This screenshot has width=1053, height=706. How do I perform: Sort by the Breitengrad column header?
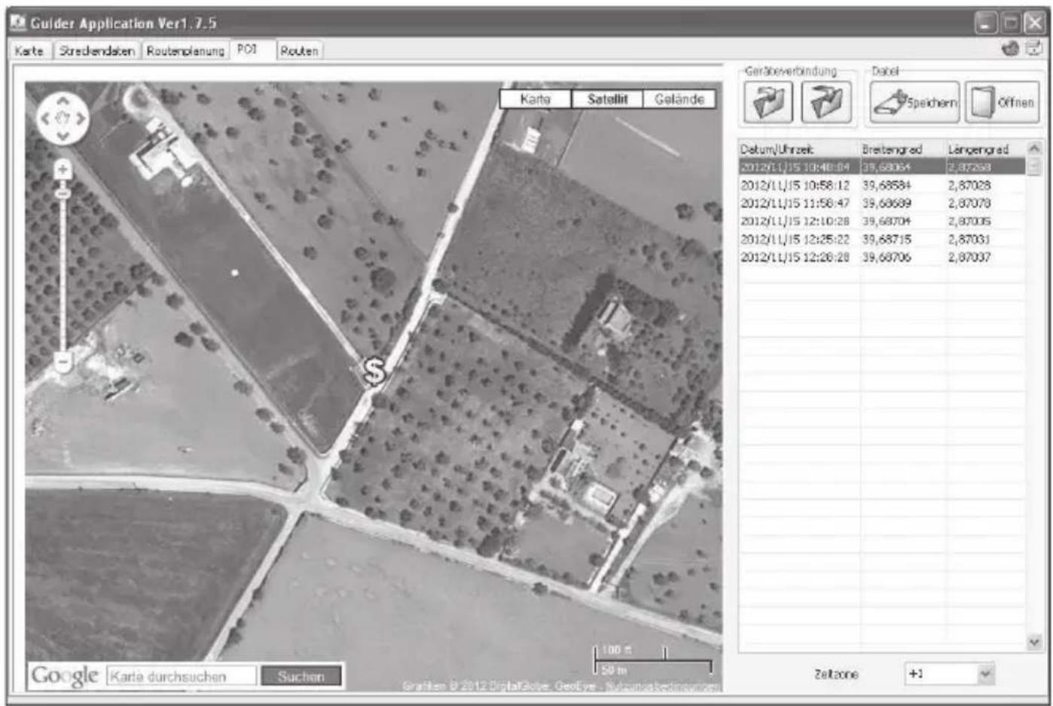[903, 149]
